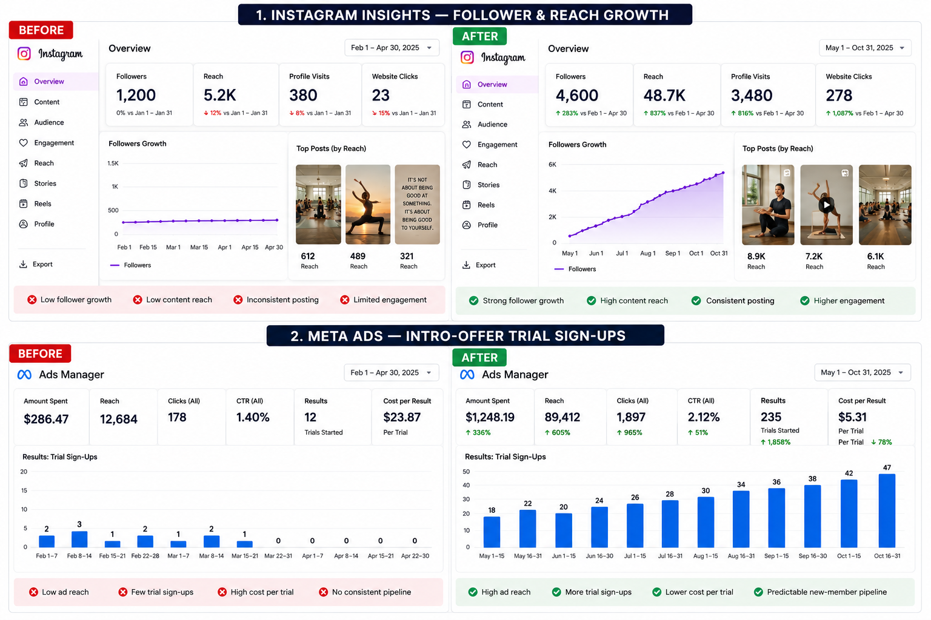Click Audience icon in the AFTER sidebar
Image resolution: width=931 pixels, height=620 pixels.
click(x=467, y=124)
